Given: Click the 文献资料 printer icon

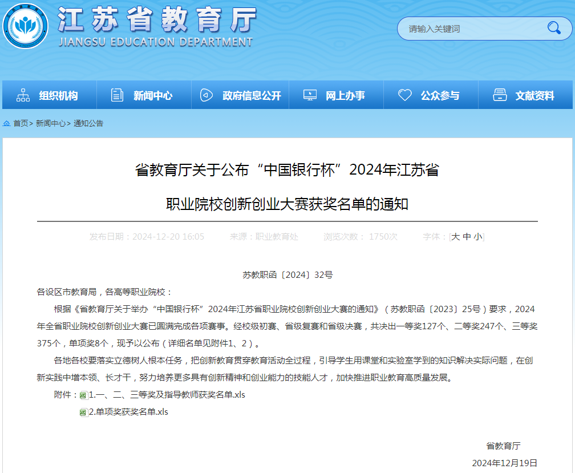Looking at the screenshot, I should 500,95.
